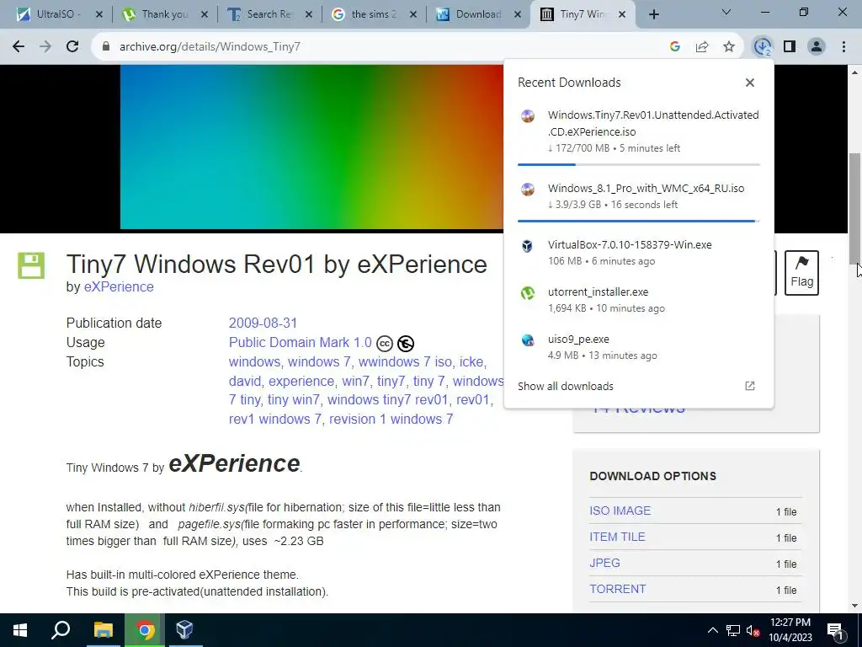Open taskbar search magnifier
Image resolution: width=862 pixels, height=647 pixels.
[61, 630]
